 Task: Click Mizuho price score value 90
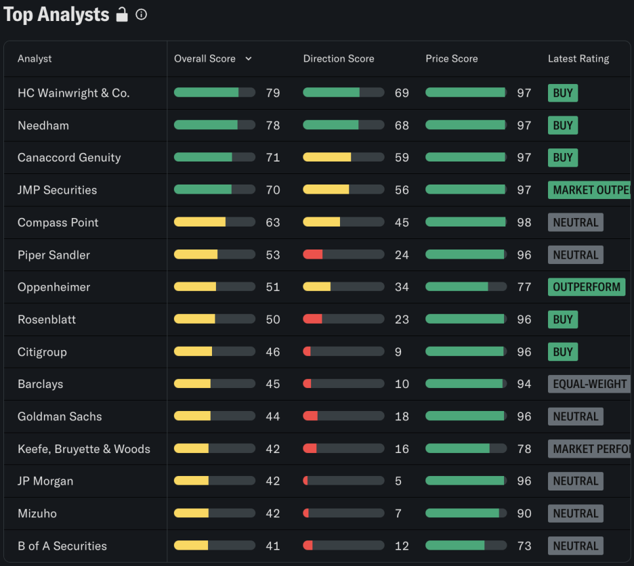pyautogui.click(x=524, y=513)
